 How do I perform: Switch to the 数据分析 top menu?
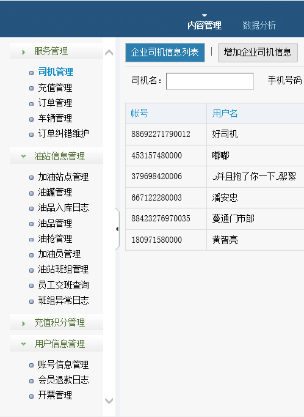(259, 25)
